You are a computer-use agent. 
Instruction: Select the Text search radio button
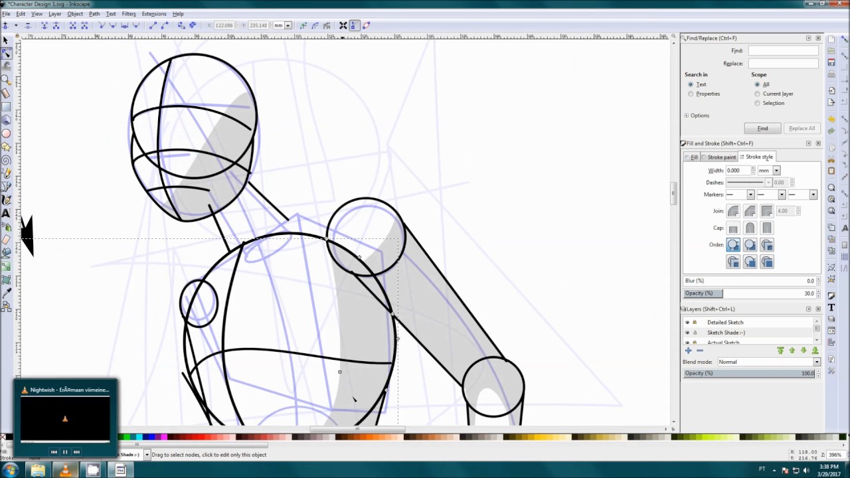click(691, 84)
